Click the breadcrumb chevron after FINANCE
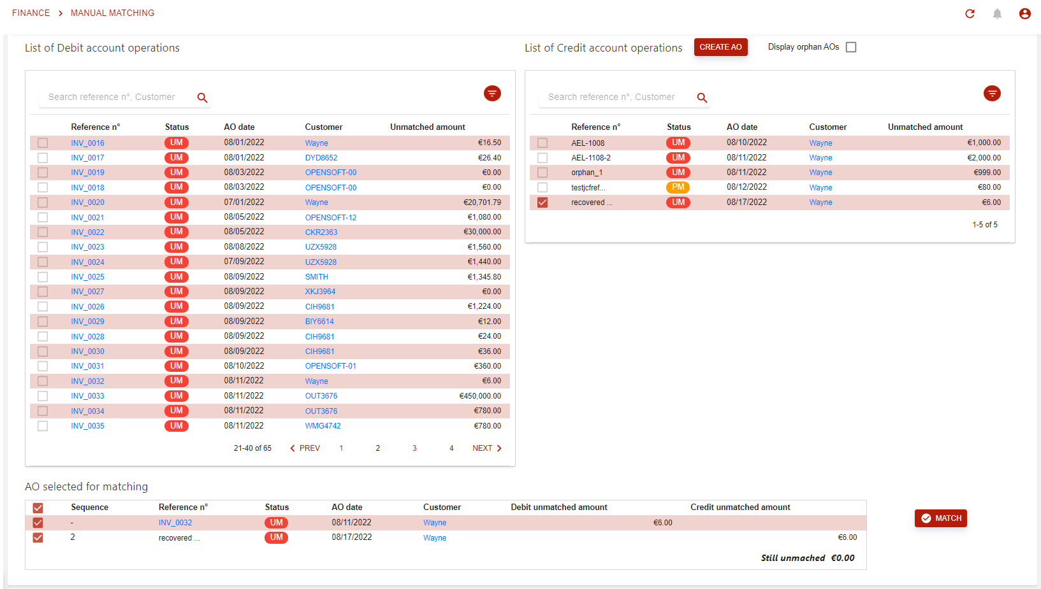This screenshot has width=1041, height=589. 61,13
